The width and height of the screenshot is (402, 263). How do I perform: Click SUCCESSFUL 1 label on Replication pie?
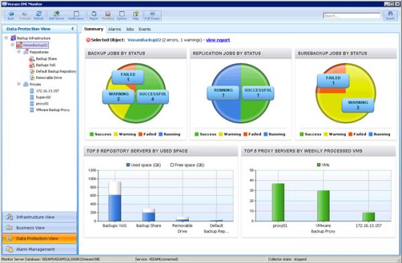coord(258,93)
